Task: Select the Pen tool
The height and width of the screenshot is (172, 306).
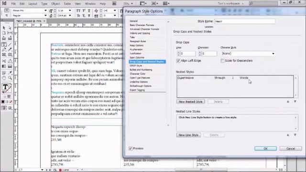Action: [4, 50]
